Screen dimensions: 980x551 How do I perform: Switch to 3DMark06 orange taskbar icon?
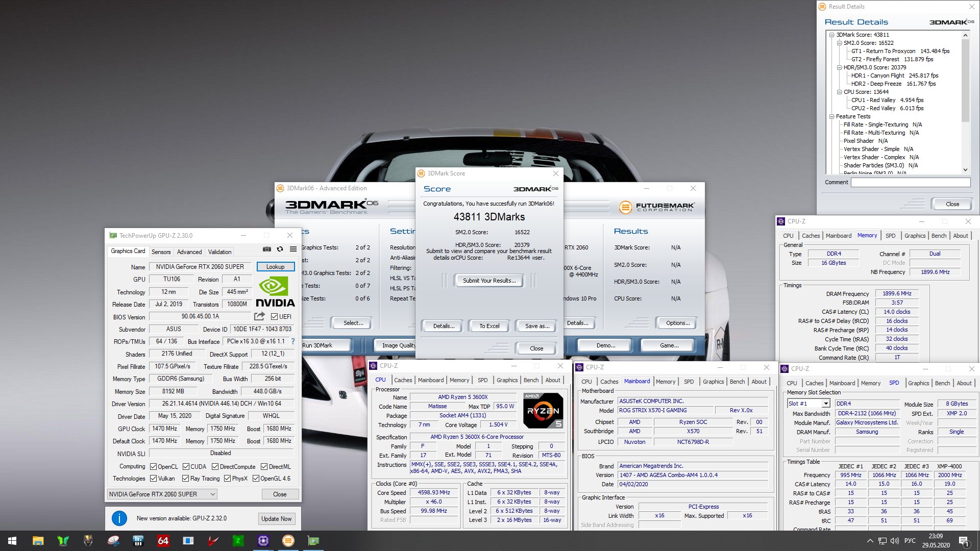(288, 541)
